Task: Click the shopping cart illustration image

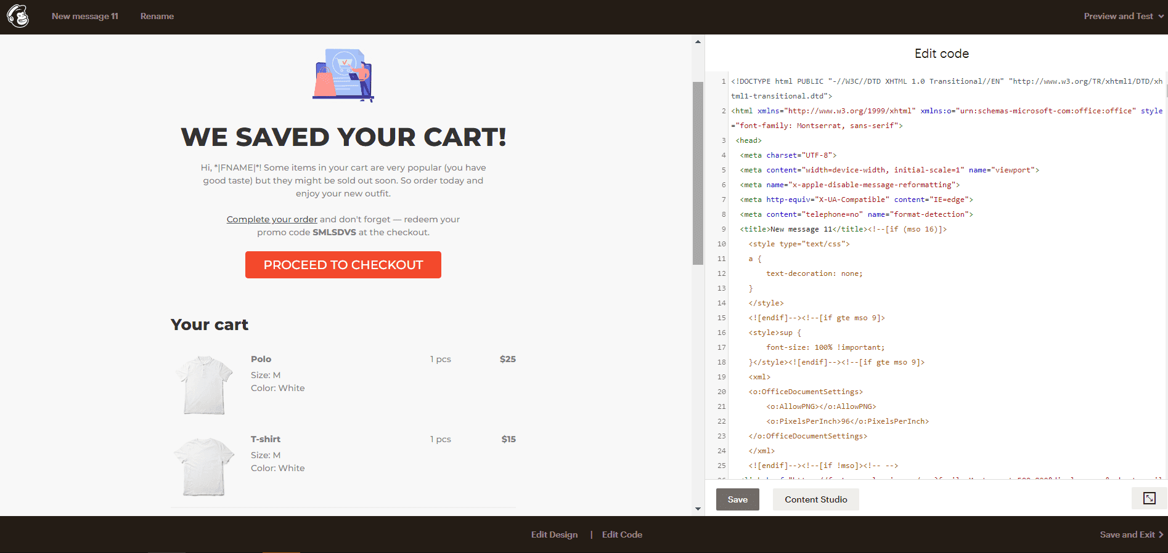Action: pyautogui.click(x=343, y=75)
